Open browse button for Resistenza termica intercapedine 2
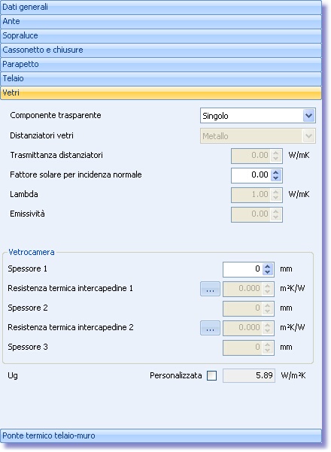This screenshot has height=452, width=331. point(210,328)
